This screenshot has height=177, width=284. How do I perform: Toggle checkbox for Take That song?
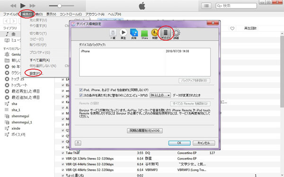(x=63, y=153)
